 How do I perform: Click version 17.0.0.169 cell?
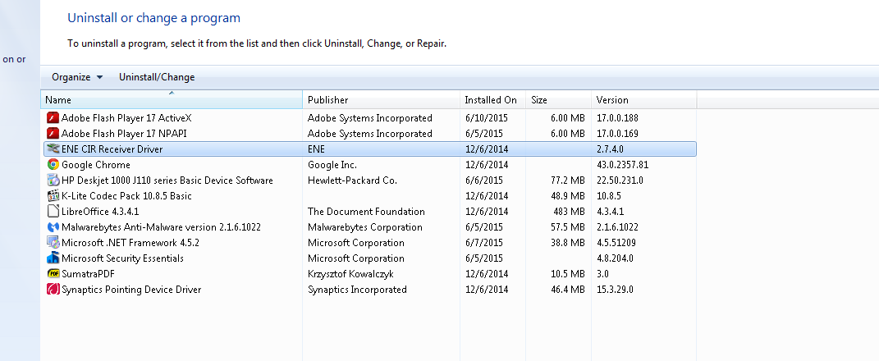pos(617,134)
